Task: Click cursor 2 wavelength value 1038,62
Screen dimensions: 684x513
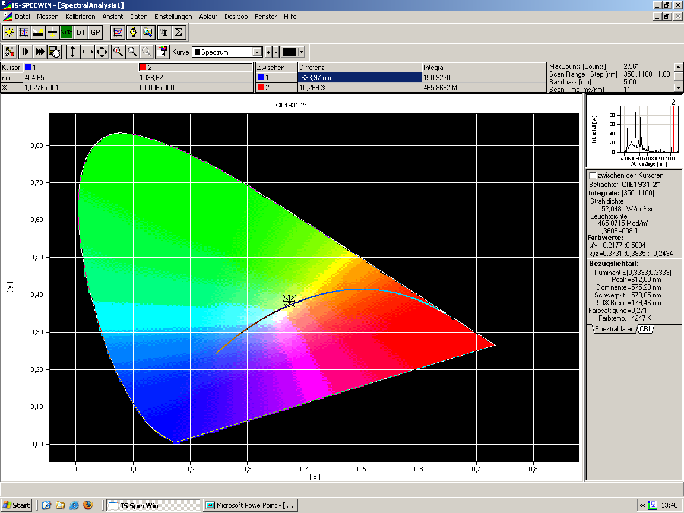Action: 151,78
